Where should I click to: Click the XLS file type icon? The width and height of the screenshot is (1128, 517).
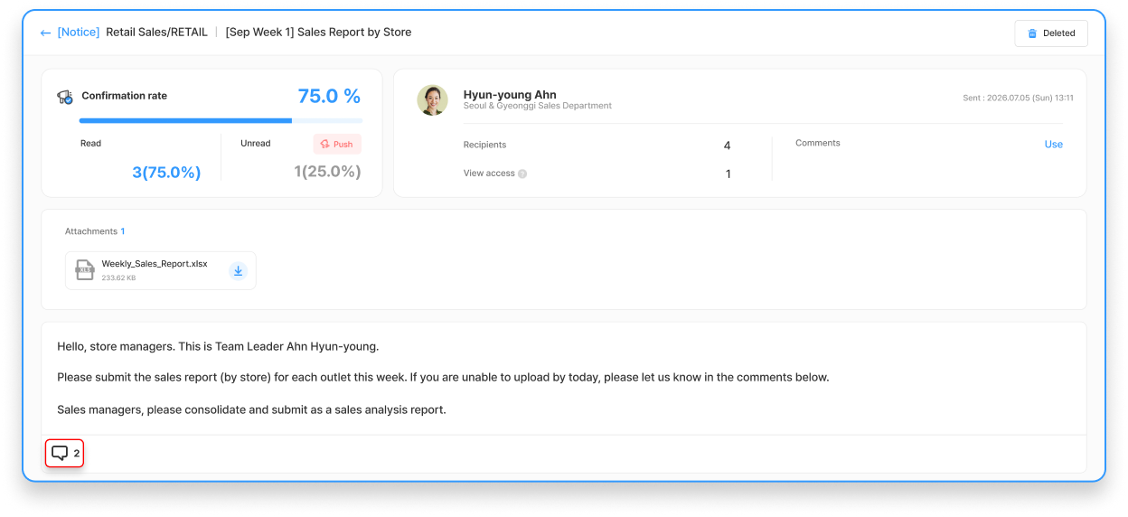point(85,270)
